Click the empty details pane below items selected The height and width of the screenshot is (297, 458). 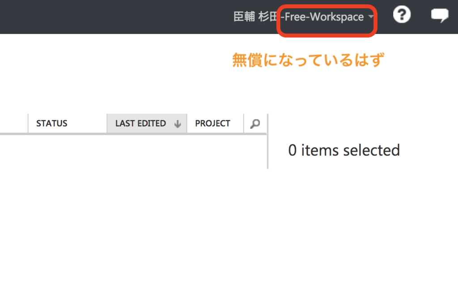tap(363, 228)
